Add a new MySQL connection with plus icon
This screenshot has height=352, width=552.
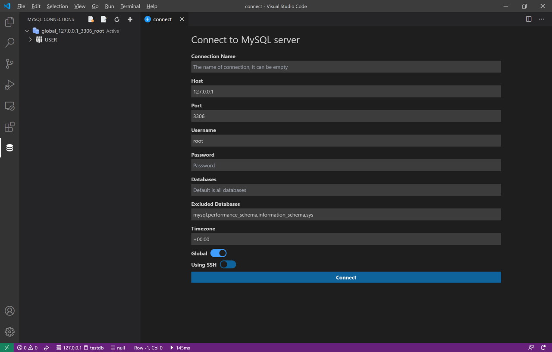tap(130, 19)
